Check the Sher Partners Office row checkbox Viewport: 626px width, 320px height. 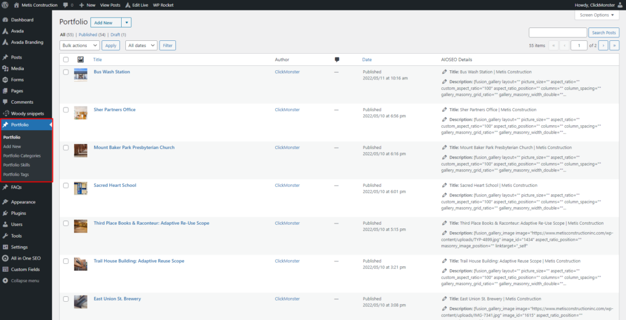coord(66,110)
